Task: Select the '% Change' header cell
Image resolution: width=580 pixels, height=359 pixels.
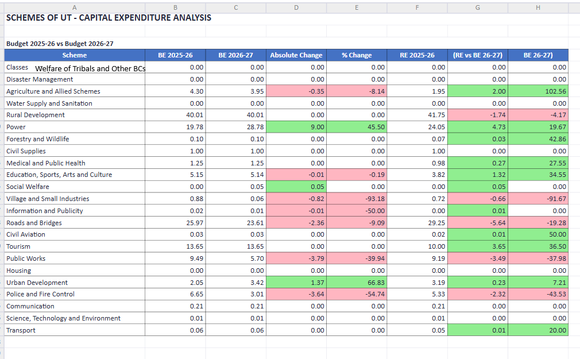Action: point(357,55)
